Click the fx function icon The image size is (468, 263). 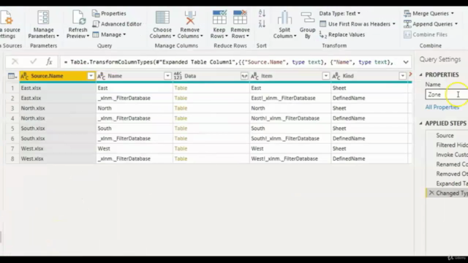[49, 61]
